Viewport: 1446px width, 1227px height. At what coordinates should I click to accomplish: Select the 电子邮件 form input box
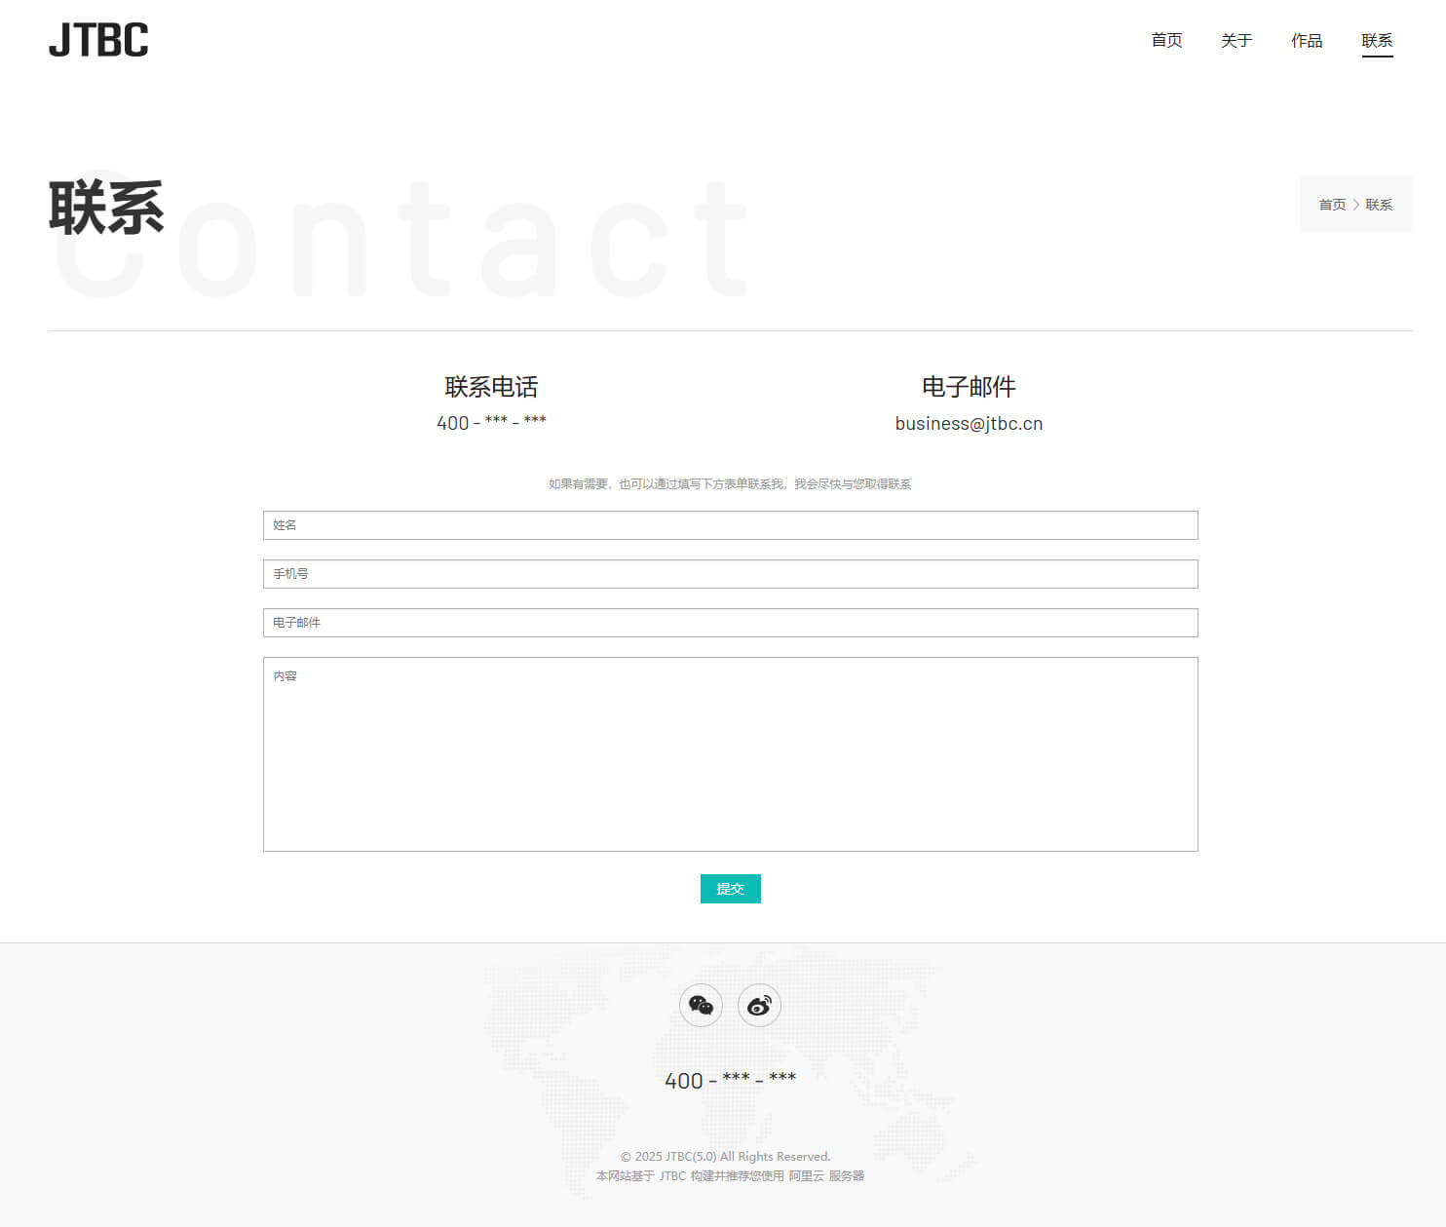(x=730, y=623)
